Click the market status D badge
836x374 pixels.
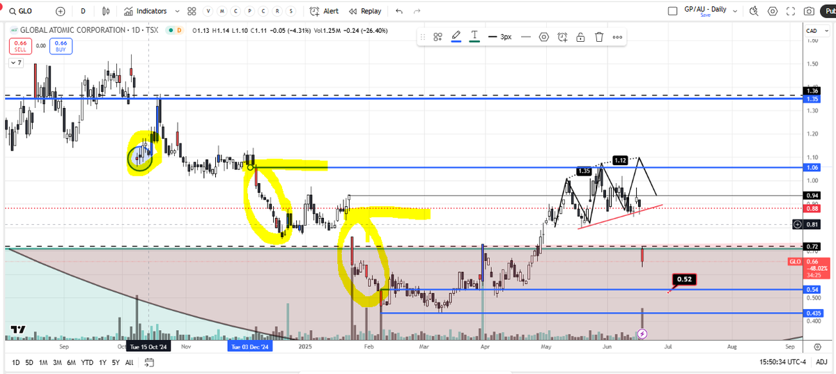pos(178,30)
